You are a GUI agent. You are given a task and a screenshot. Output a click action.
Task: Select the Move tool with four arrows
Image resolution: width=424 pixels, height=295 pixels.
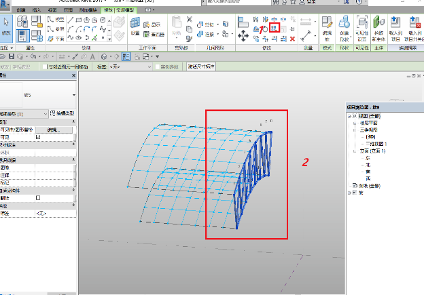click(243, 36)
